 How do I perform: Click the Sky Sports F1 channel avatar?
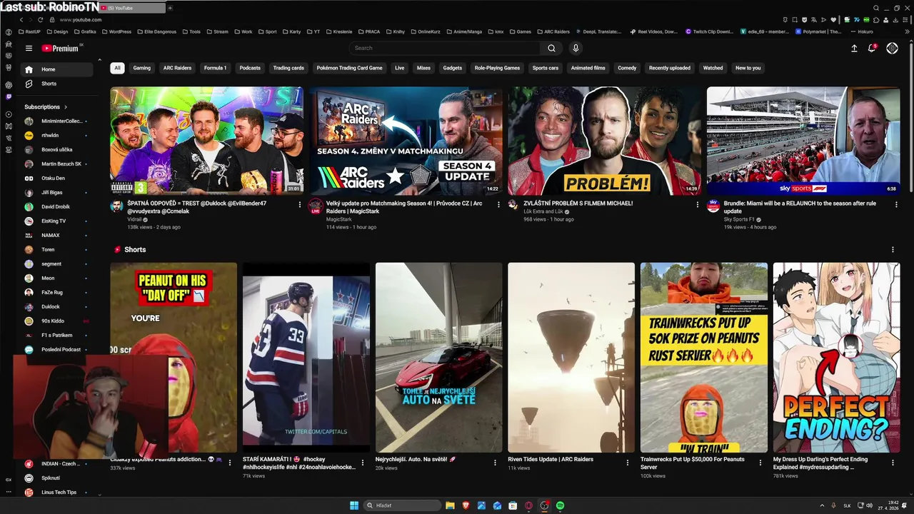[x=713, y=206]
